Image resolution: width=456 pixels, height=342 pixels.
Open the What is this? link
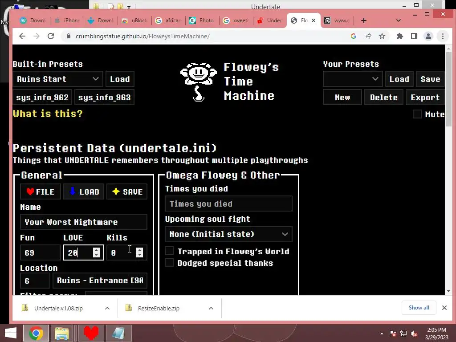tap(48, 114)
